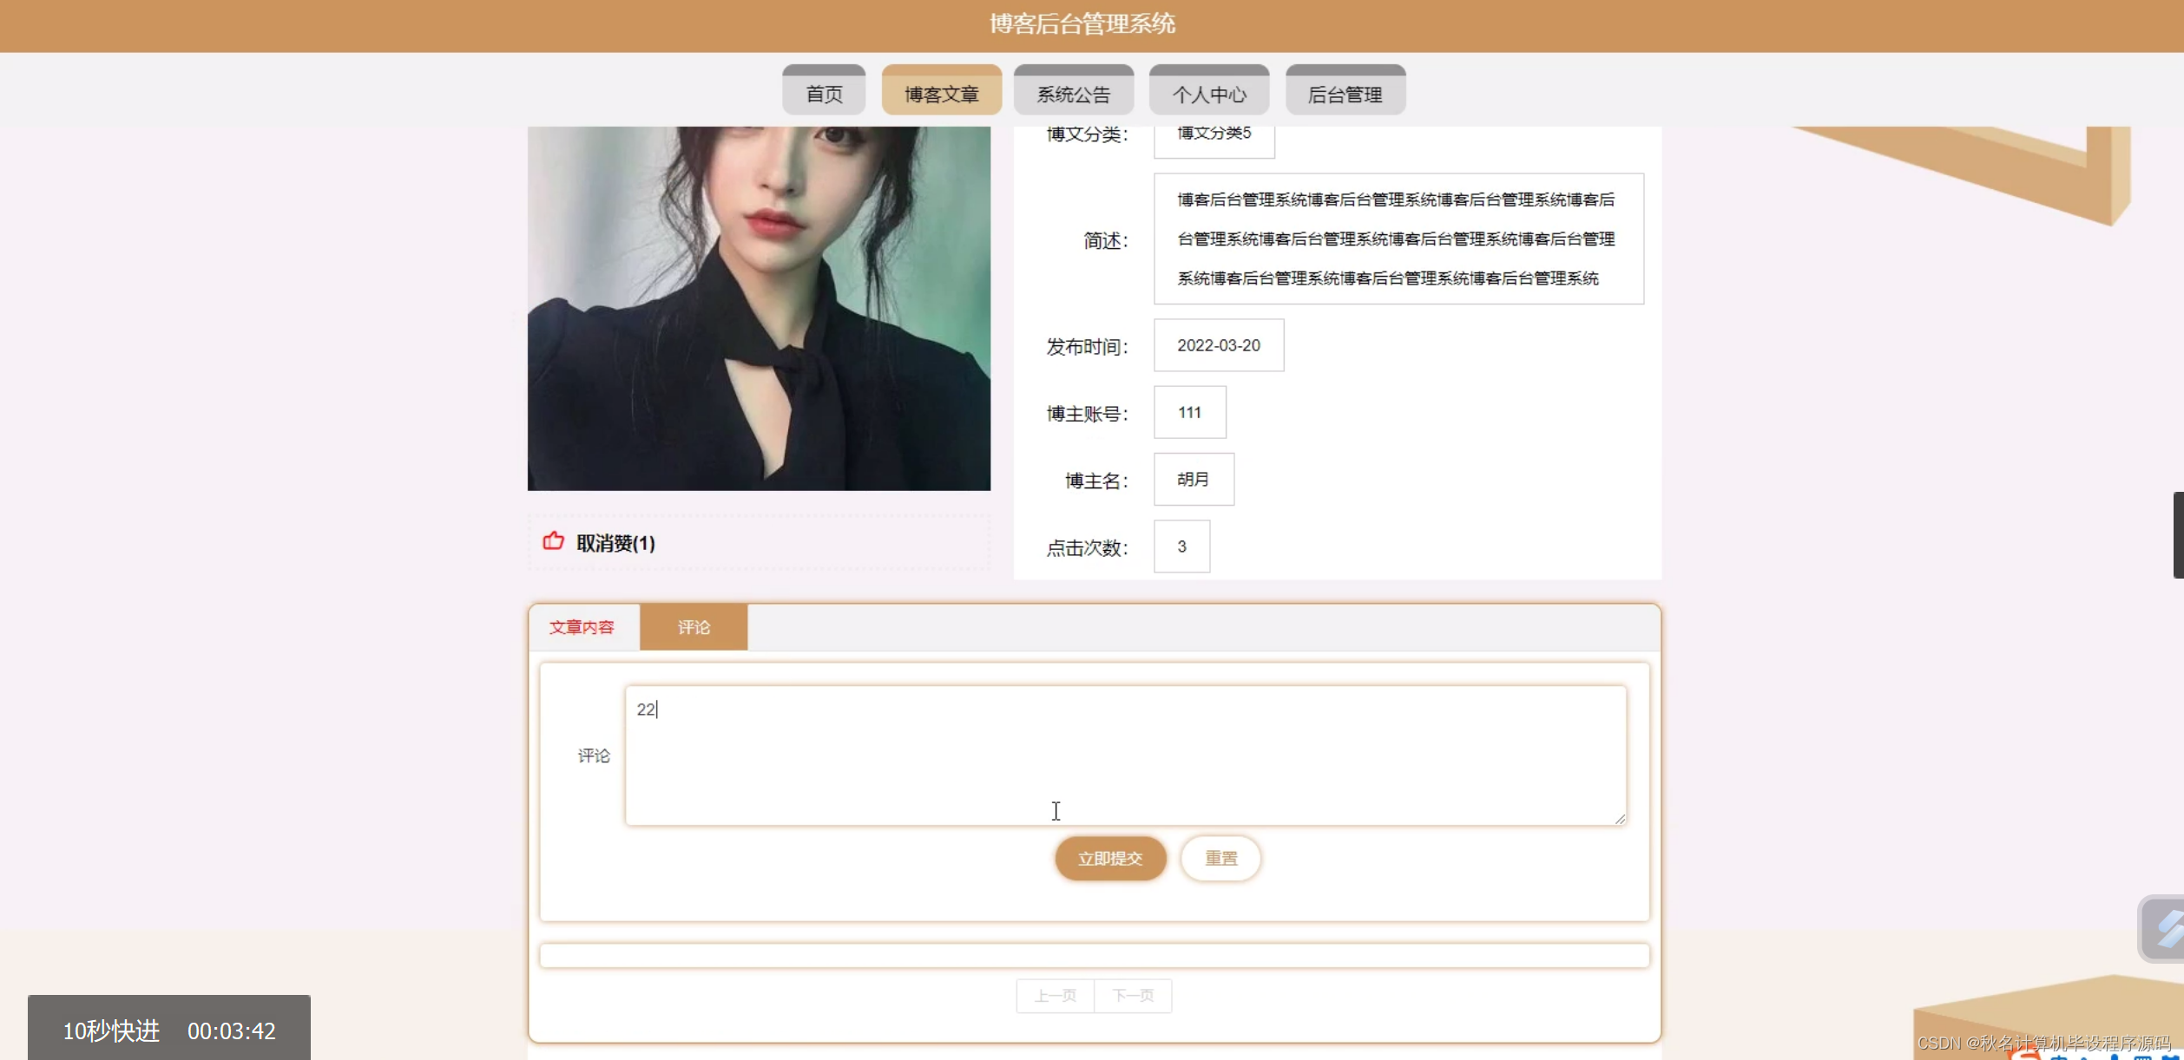Open the 后台管理 navigation tab
The width and height of the screenshot is (2184, 1060).
[1344, 90]
